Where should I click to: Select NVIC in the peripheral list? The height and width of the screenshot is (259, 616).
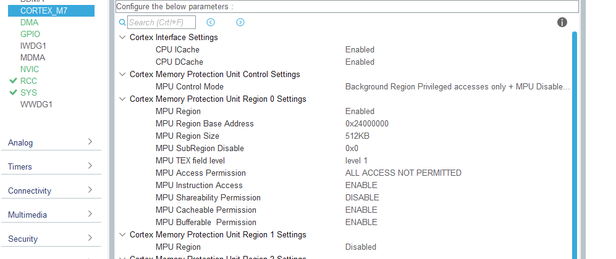[x=30, y=69]
